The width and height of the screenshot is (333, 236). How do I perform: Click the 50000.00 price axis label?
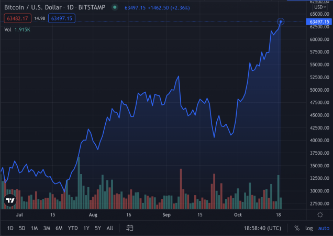tap(319, 90)
